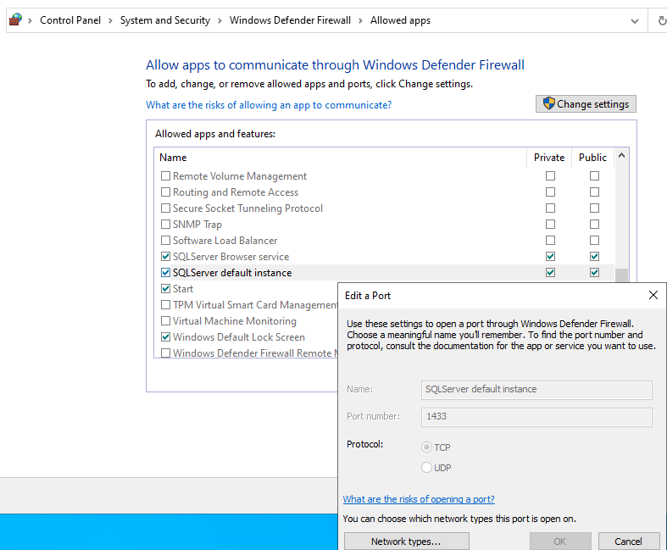Select the Routing and Remote Access row text
Image resolution: width=667 pixels, height=550 pixels.
click(236, 192)
